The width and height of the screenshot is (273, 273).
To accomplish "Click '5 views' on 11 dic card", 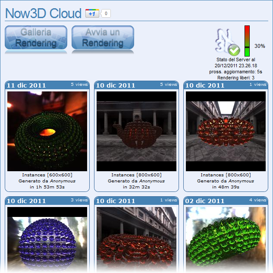I will 79,84.
